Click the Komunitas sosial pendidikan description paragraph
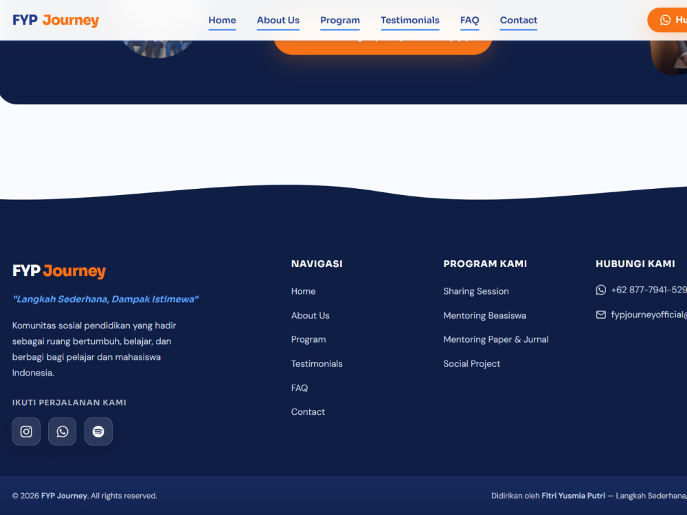Screen dimensions: 687x515 [x=94, y=349]
